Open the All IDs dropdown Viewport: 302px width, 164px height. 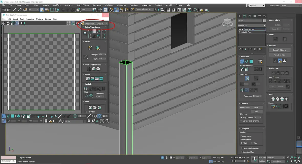(x=75, y=121)
